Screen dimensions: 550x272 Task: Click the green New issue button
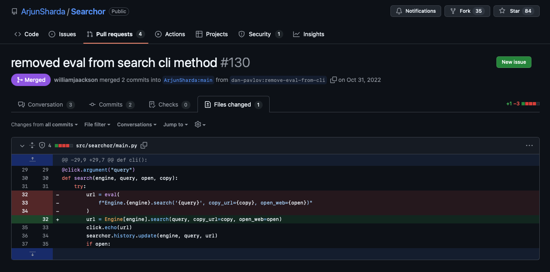point(513,62)
